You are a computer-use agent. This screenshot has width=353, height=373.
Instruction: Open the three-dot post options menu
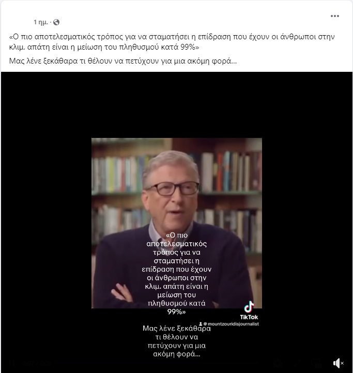[x=335, y=16]
